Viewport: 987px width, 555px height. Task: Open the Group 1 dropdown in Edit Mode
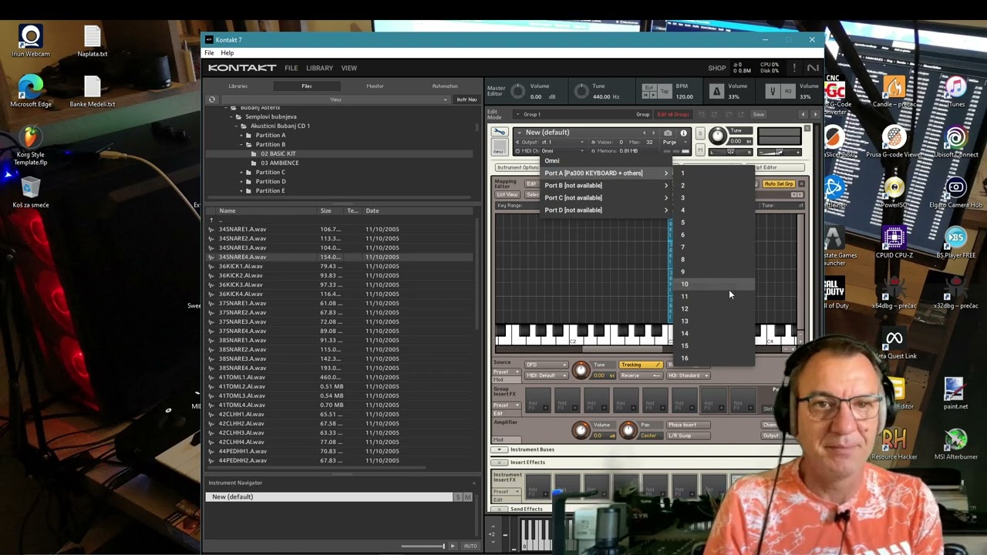point(582,114)
